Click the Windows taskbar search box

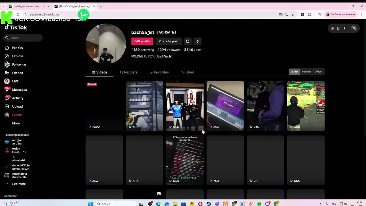[x=116, y=204]
